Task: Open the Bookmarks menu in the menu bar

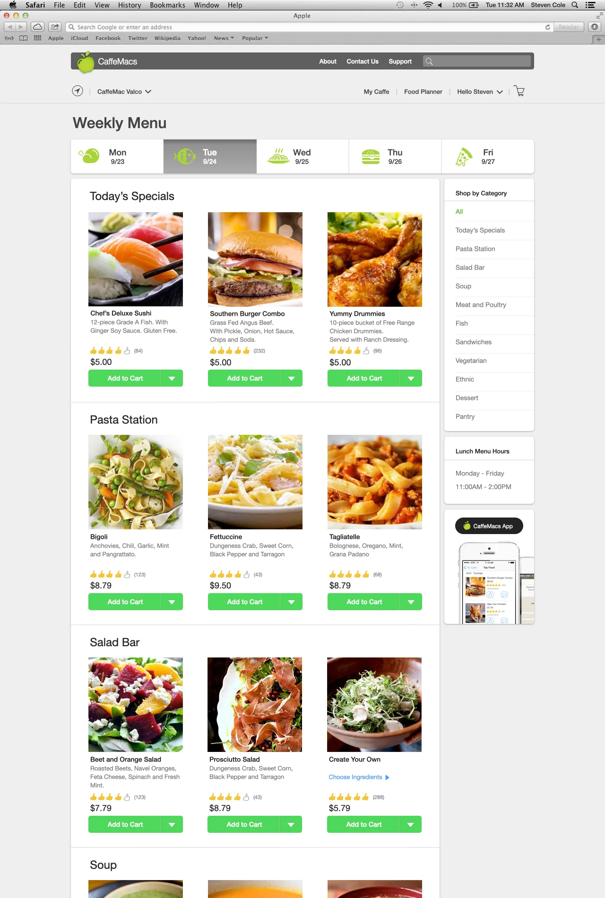Action: pyautogui.click(x=167, y=5)
